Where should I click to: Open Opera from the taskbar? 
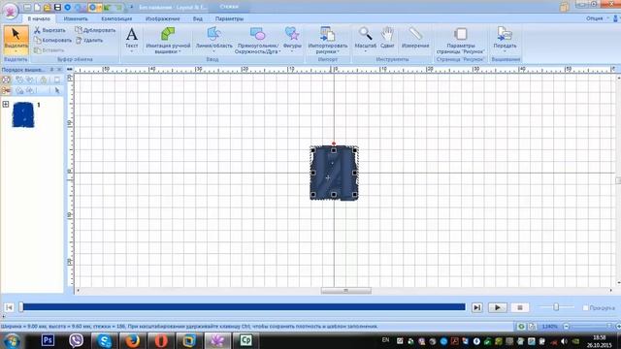161,340
